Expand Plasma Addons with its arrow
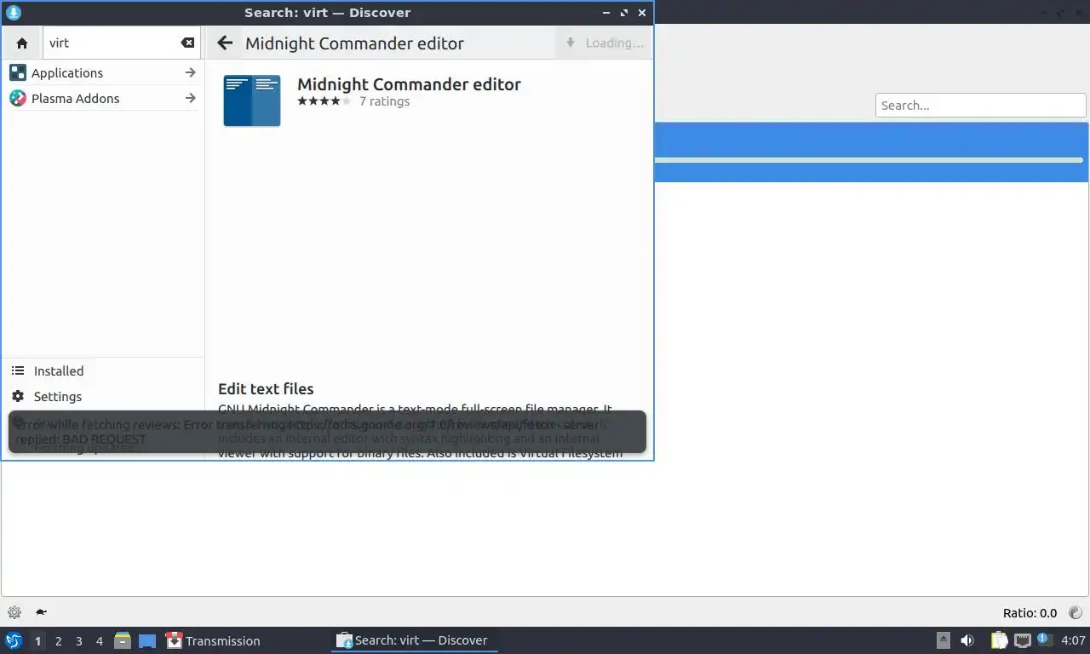Screen dimensions: 1090x654 [x=190, y=99]
